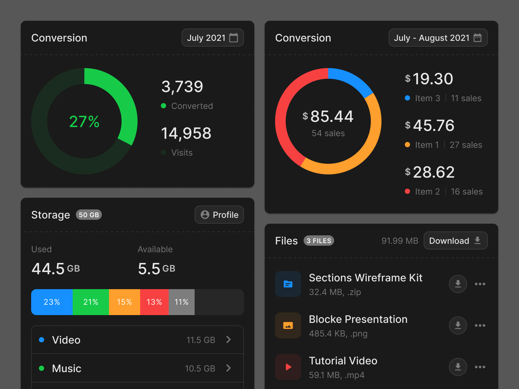Select the blue 23% storage bar segment
Screen dimensions: 519x389
pos(52,302)
